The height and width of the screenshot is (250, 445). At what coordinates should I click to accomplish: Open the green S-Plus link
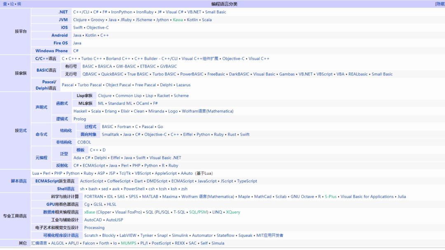pyautogui.click(x=330, y=196)
